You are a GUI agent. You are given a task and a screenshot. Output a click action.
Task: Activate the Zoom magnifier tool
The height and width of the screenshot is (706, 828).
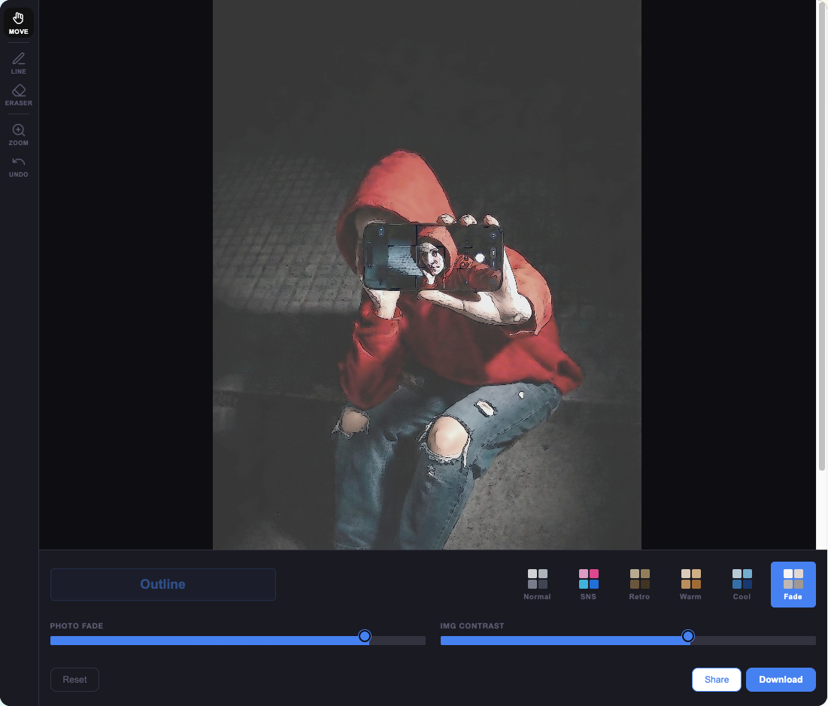[x=19, y=135]
